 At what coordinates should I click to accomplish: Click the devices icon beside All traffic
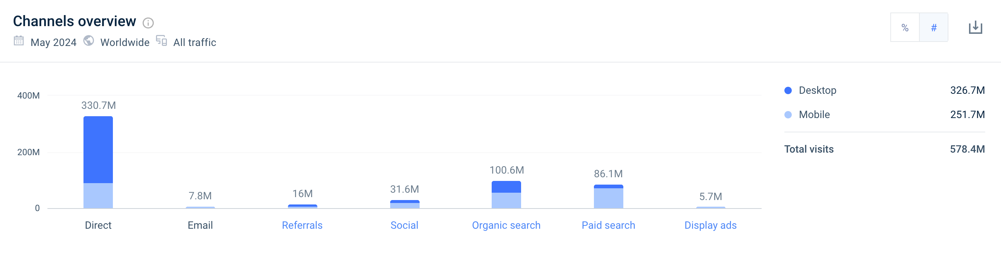tap(161, 41)
